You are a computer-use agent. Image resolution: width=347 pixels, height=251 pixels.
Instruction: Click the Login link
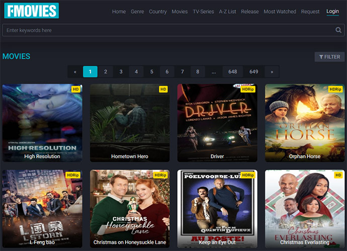(x=332, y=12)
